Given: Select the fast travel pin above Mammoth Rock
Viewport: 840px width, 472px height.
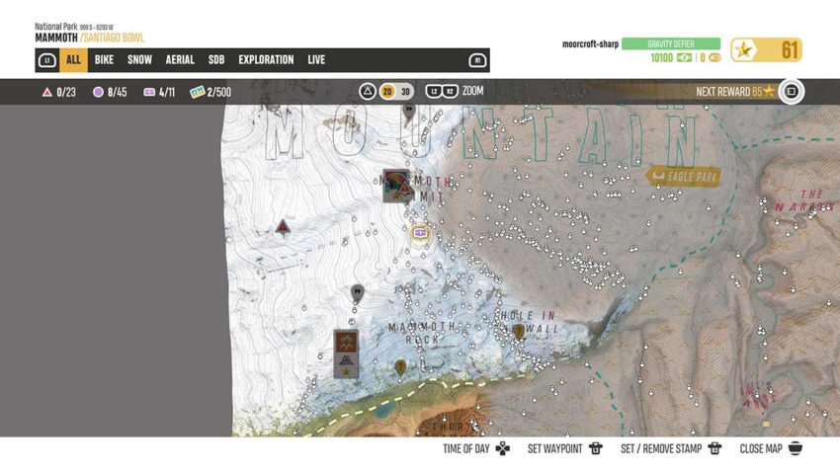Looking at the screenshot, I should [x=358, y=292].
